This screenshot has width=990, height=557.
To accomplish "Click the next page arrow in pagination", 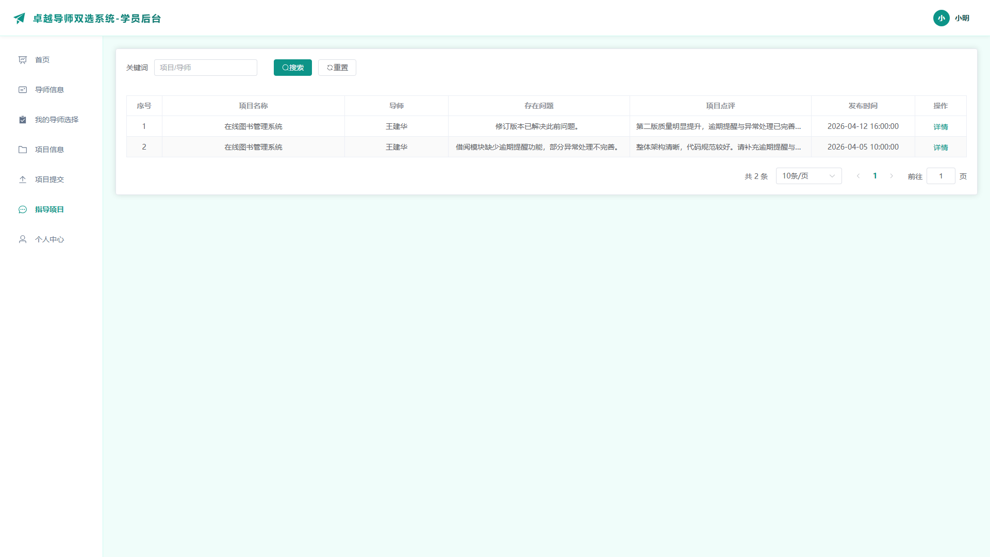I will pos(892,176).
